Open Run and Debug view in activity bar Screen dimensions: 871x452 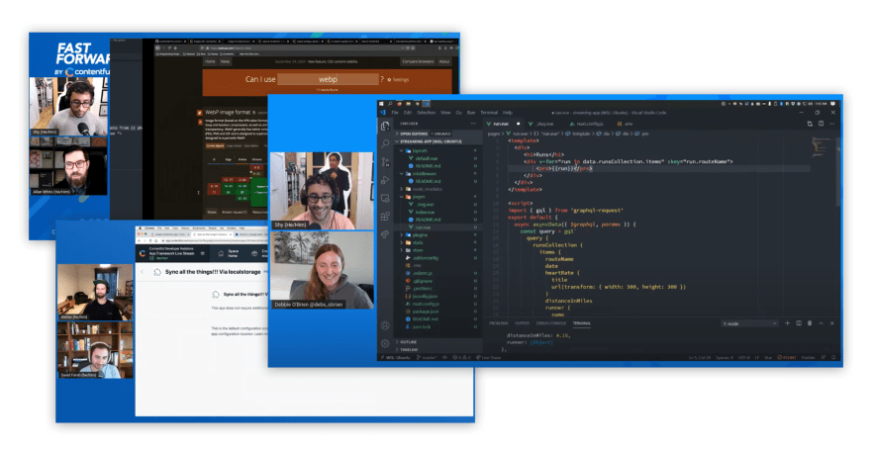click(385, 180)
